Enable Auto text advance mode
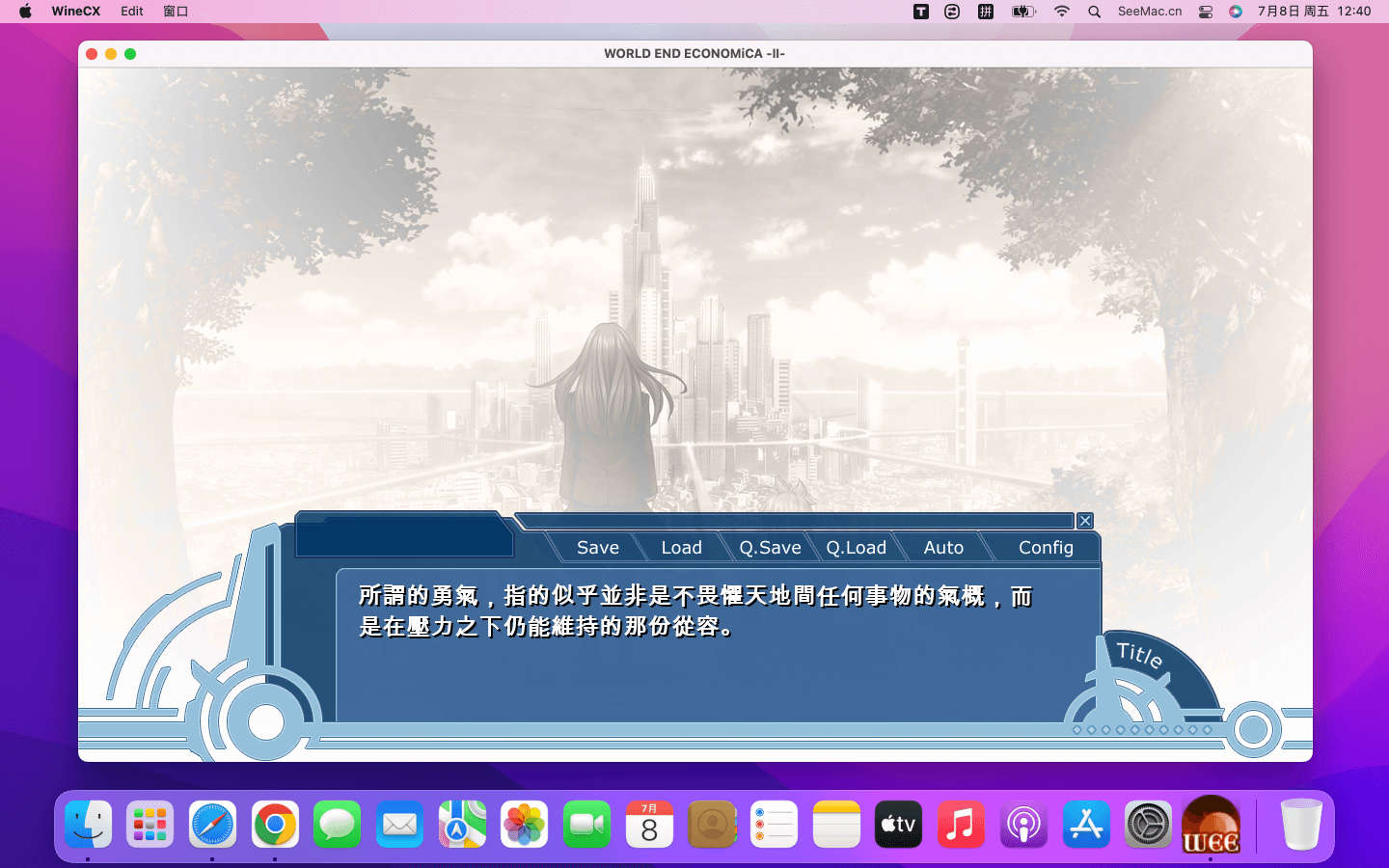1389x868 pixels. pos(943,547)
